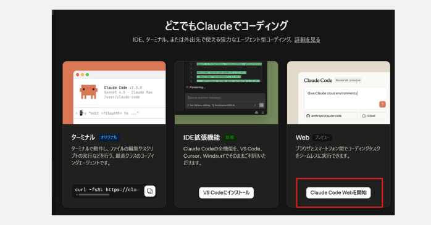Click the 'Queue another message' field in IDE preview
This screenshot has height=225, width=431.
click(x=225, y=97)
